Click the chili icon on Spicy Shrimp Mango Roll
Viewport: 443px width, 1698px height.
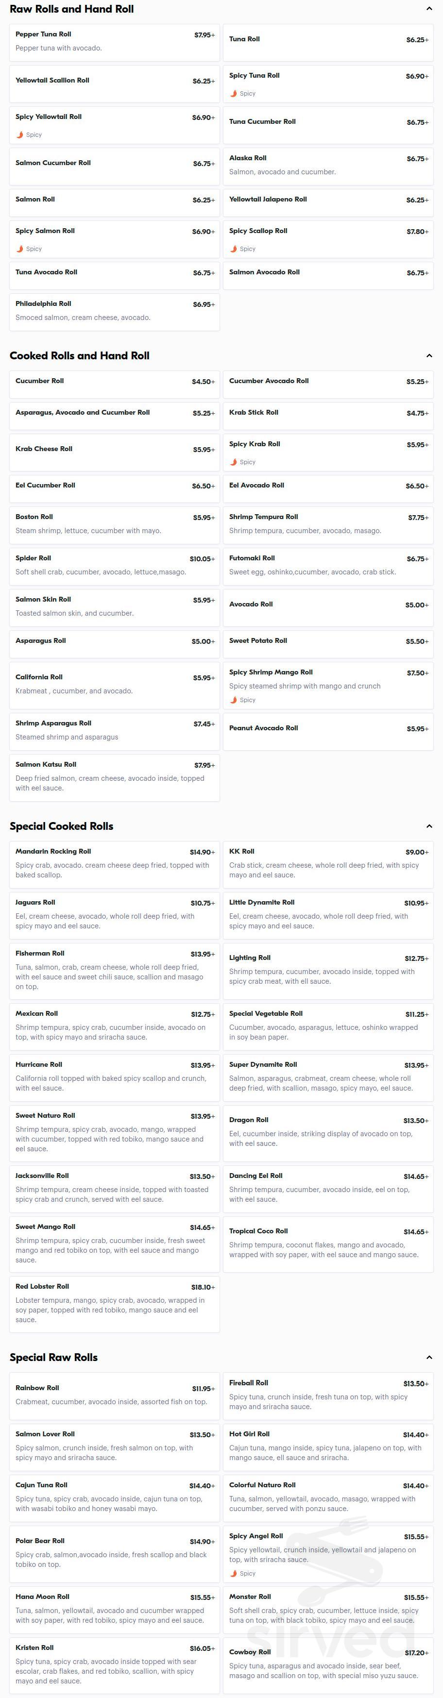(235, 700)
